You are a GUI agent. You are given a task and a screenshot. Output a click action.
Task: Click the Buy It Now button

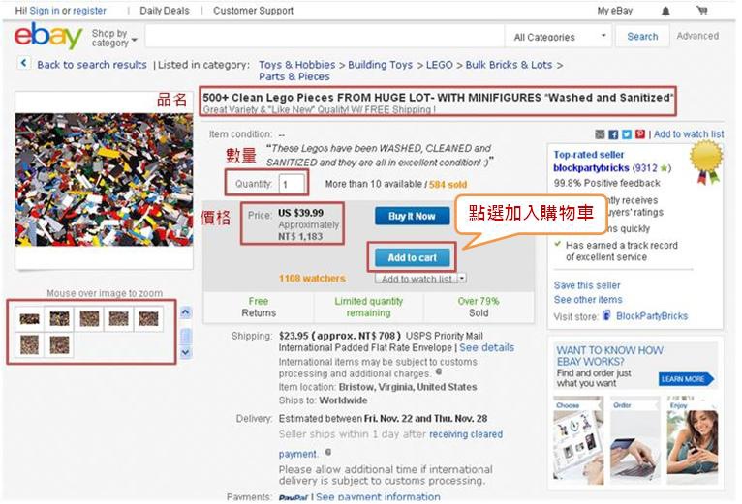pos(413,216)
